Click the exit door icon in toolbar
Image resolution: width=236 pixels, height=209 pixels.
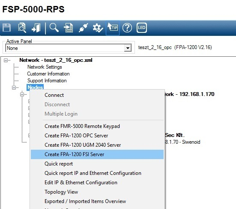pos(36,28)
